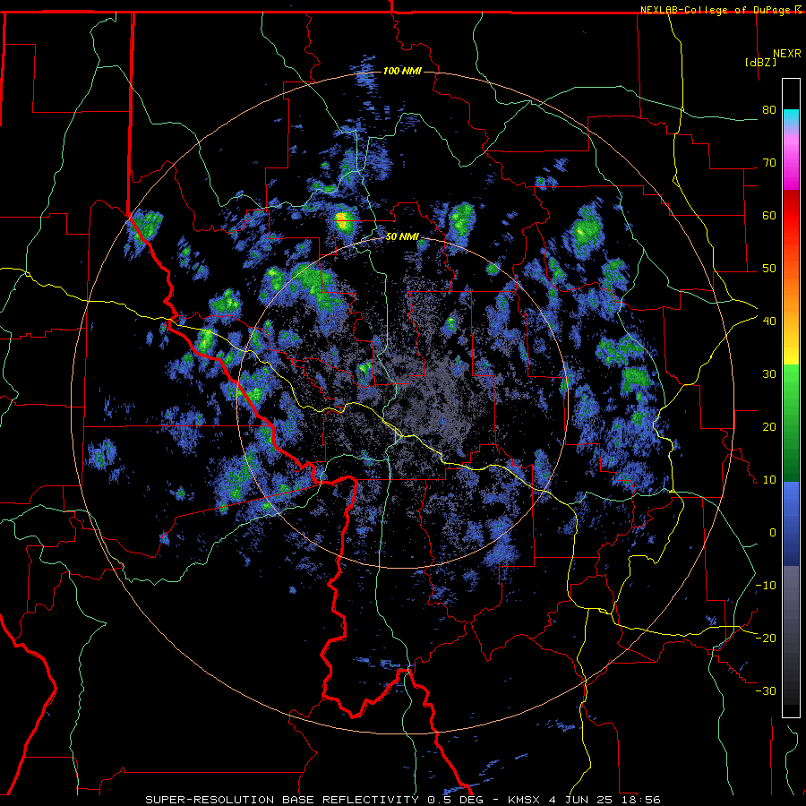Click the 60 value on dBZ scale

[x=769, y=215]
